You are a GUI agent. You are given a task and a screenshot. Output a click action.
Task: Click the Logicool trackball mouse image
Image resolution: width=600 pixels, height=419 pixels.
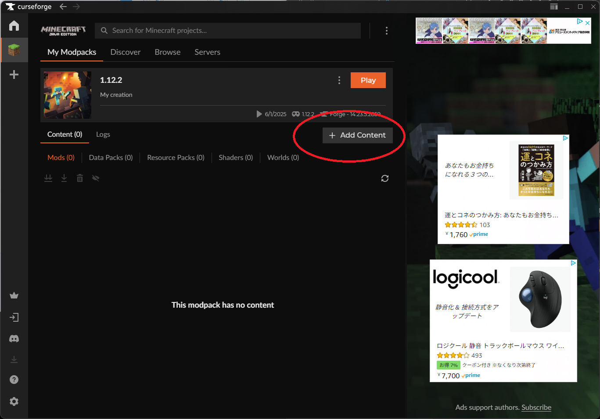pos(540,299)
